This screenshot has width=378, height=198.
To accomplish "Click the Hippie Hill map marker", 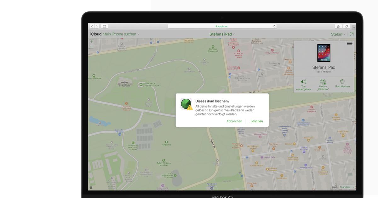I will coord(166,142).
